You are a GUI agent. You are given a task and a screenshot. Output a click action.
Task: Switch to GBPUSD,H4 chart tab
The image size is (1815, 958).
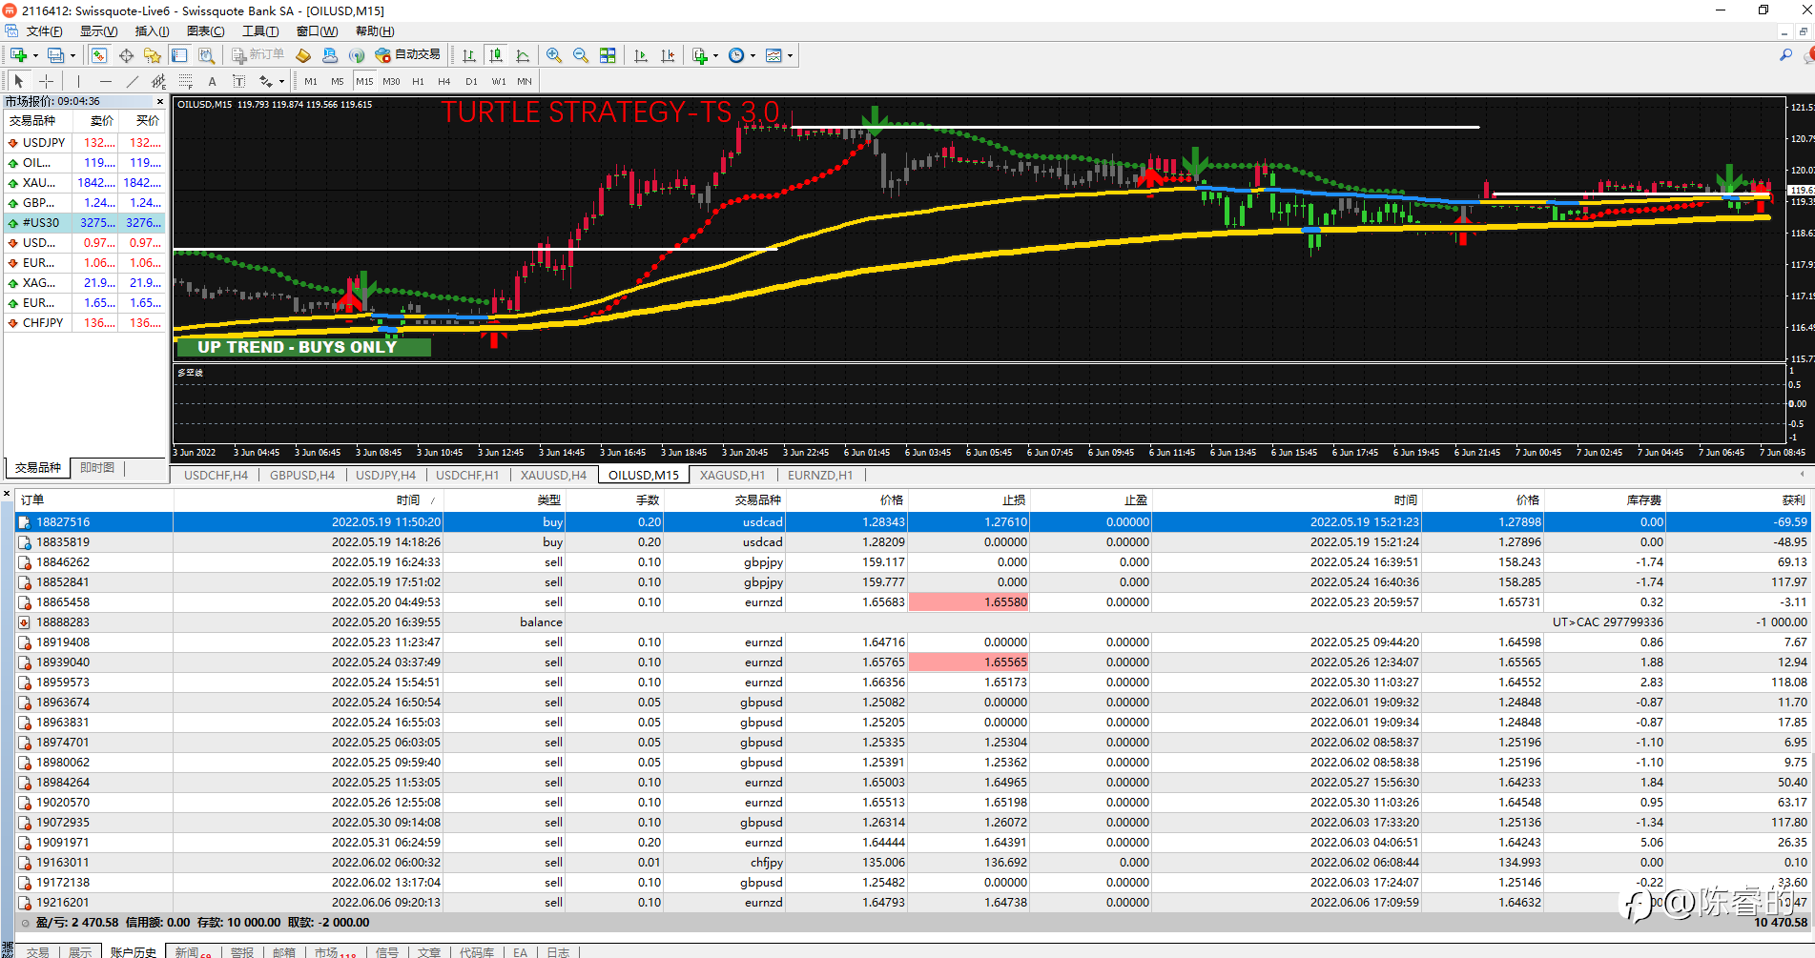tap(302, 475)
